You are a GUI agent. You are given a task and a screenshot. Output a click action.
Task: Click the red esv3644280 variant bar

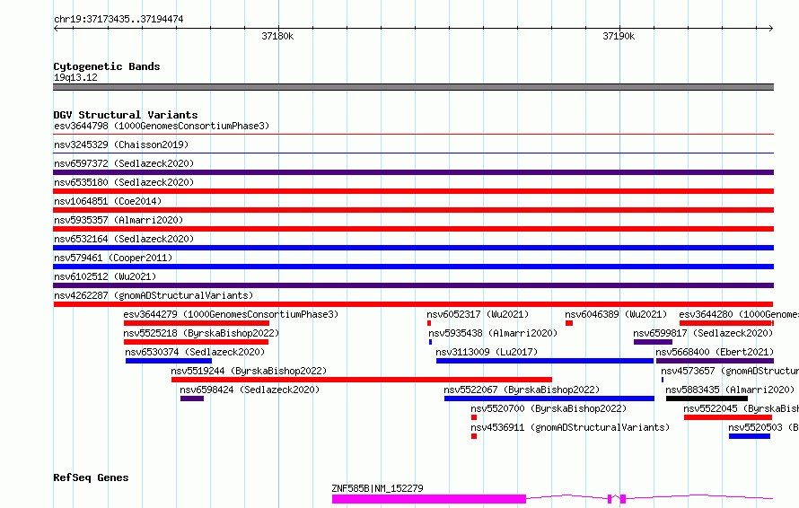coord(726,323)
